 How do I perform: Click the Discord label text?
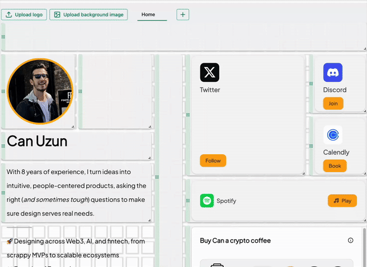click(x=335, y=90)
